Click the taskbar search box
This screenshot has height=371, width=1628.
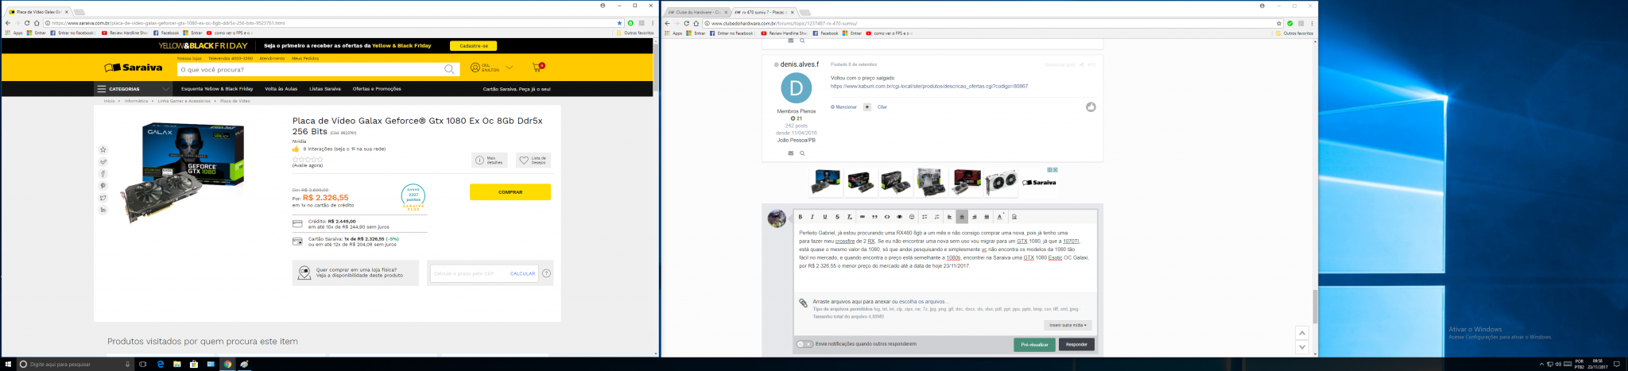click(76, 364)
